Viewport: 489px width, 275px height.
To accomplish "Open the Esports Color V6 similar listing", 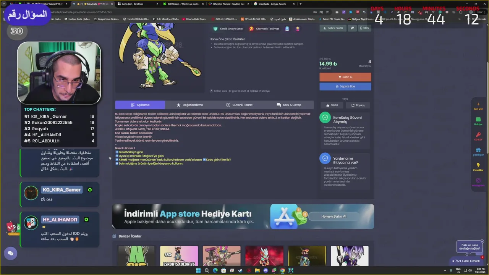I will (179, 256).
